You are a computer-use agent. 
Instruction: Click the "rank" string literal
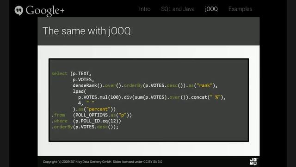pos(204,85)
